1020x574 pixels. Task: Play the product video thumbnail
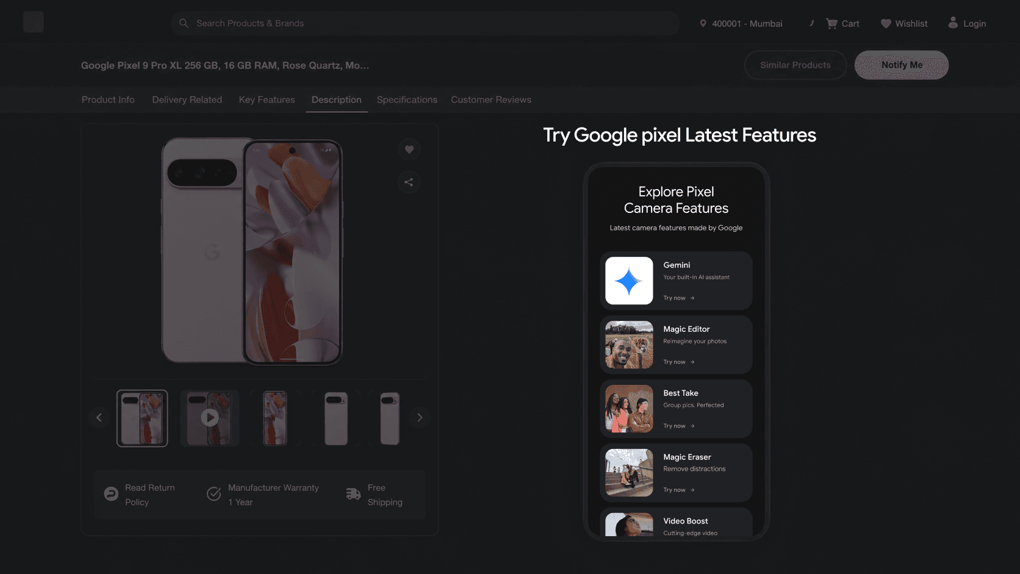click(210, 418)
